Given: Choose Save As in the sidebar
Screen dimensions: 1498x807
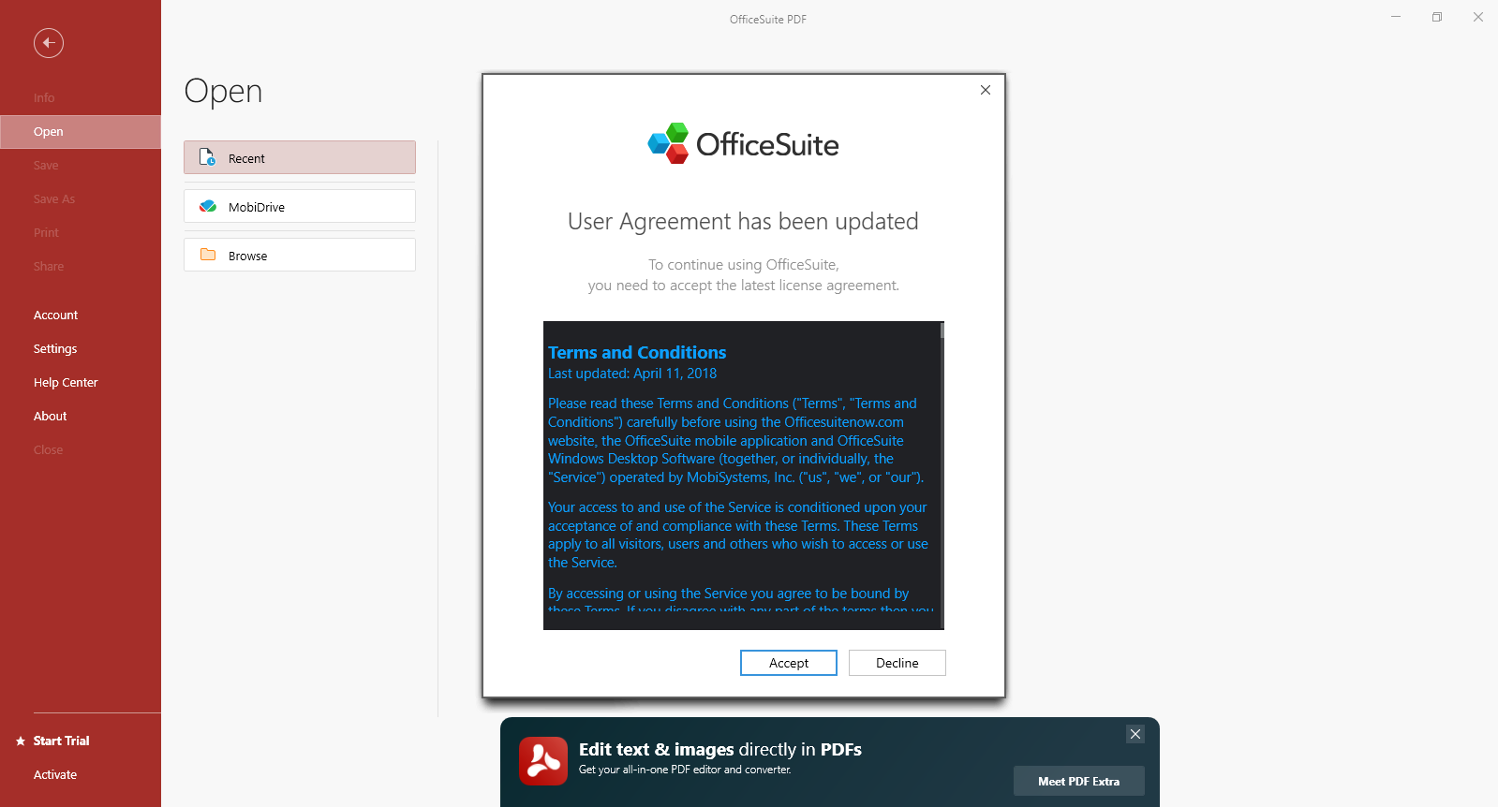Looking at the screenshot, I should click(x=81, y=199).
